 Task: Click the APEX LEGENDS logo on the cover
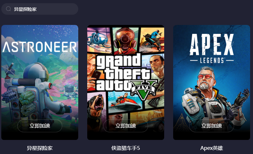point(212,48)
